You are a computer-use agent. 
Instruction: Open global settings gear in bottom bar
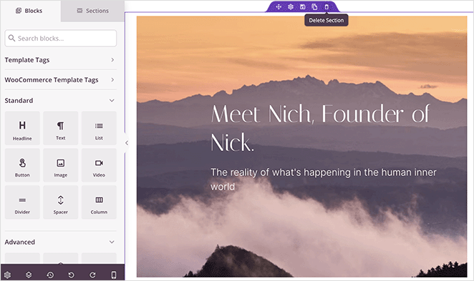tap(8, 275)
